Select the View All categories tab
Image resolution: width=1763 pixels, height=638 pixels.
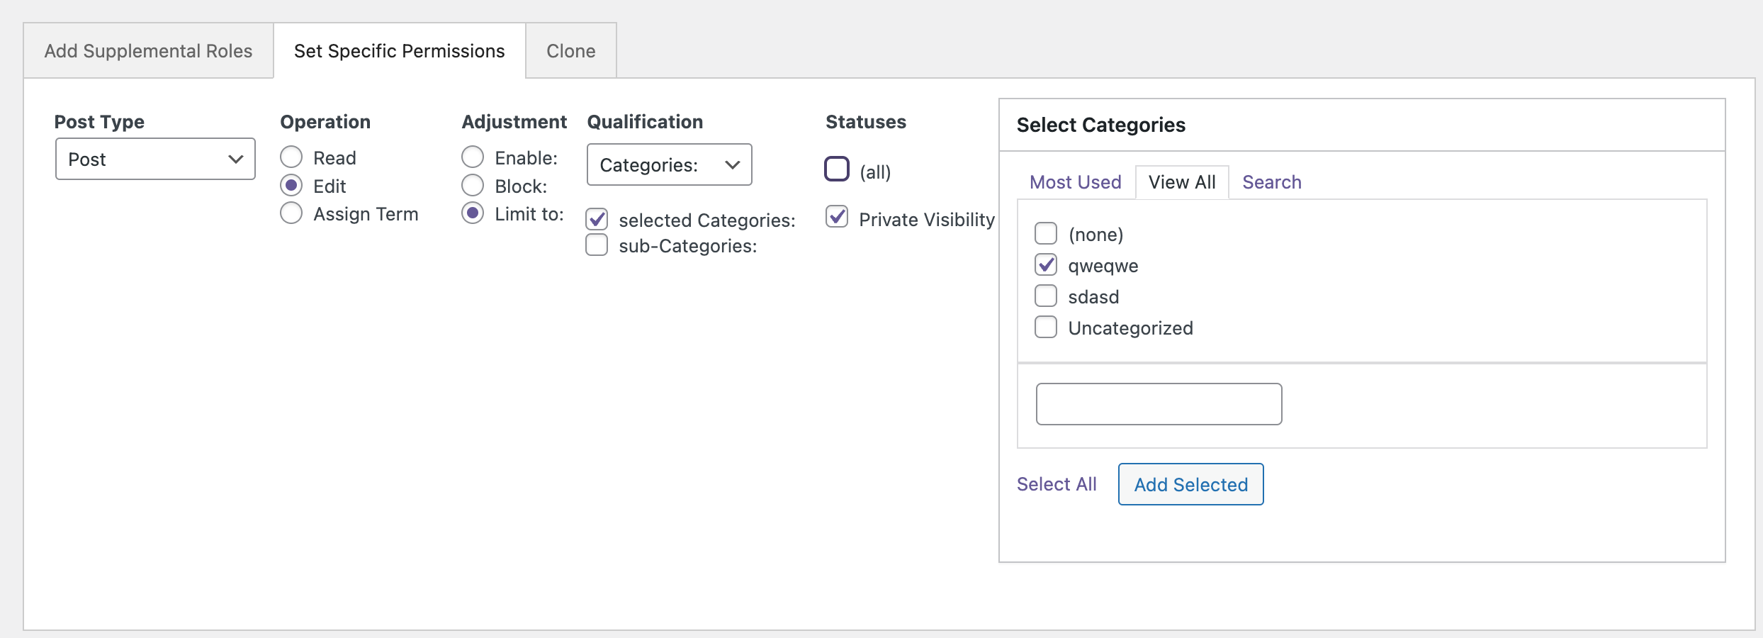tap(1181, 182)
